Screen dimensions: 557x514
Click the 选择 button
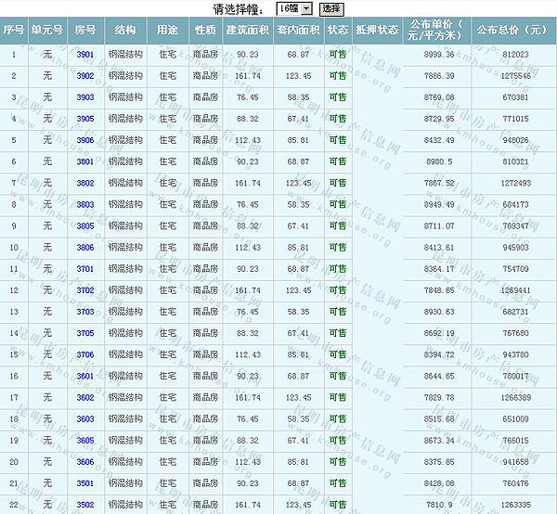tap(331, 8)
